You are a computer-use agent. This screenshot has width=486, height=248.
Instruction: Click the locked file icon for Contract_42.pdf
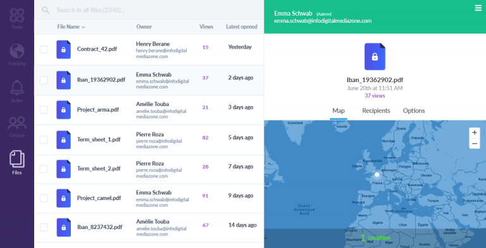click(x=63, y=49)
